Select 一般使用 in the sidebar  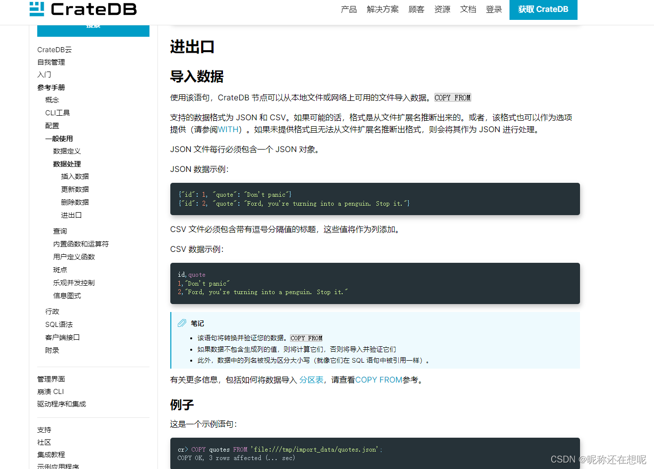(59, 139)
